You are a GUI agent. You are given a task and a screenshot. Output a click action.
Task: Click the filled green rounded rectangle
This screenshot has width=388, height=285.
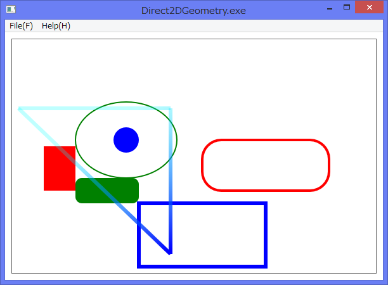point(107,191)
